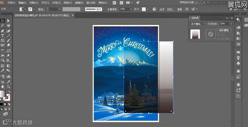Set paint type to solid Color button
Viewport: 248px width, 127px height.
point(1,104)
